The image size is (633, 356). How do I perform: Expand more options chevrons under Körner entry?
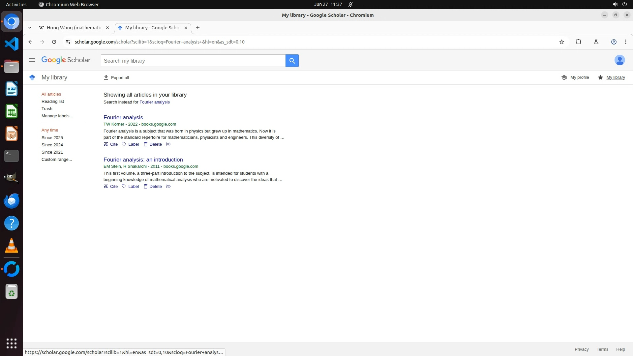tap(168, 144)
